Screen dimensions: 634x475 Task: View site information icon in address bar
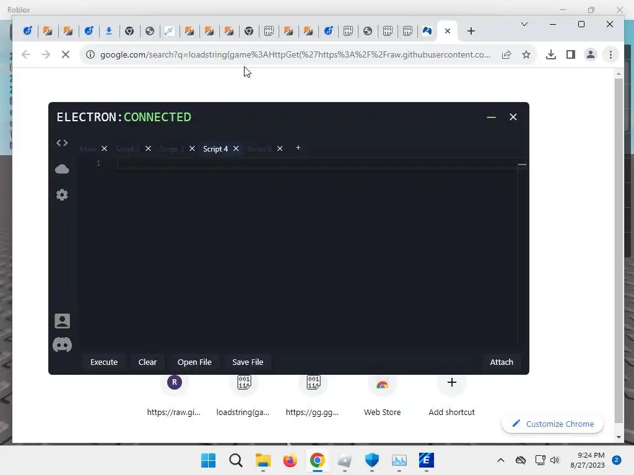90,54
